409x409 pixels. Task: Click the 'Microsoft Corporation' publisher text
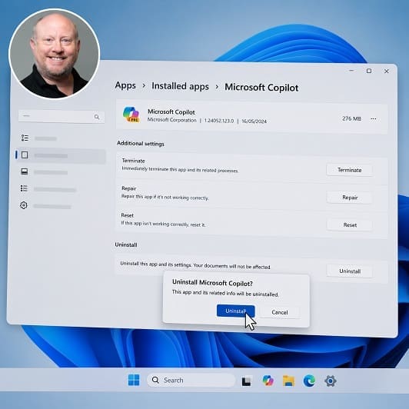[172, 120]
